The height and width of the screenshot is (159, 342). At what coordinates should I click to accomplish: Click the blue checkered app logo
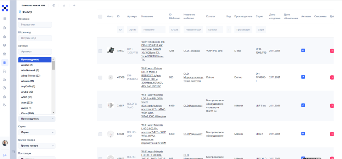5,8
